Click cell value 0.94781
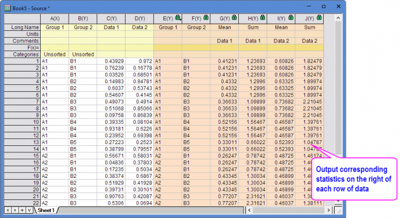 click(x=139, y=81)
